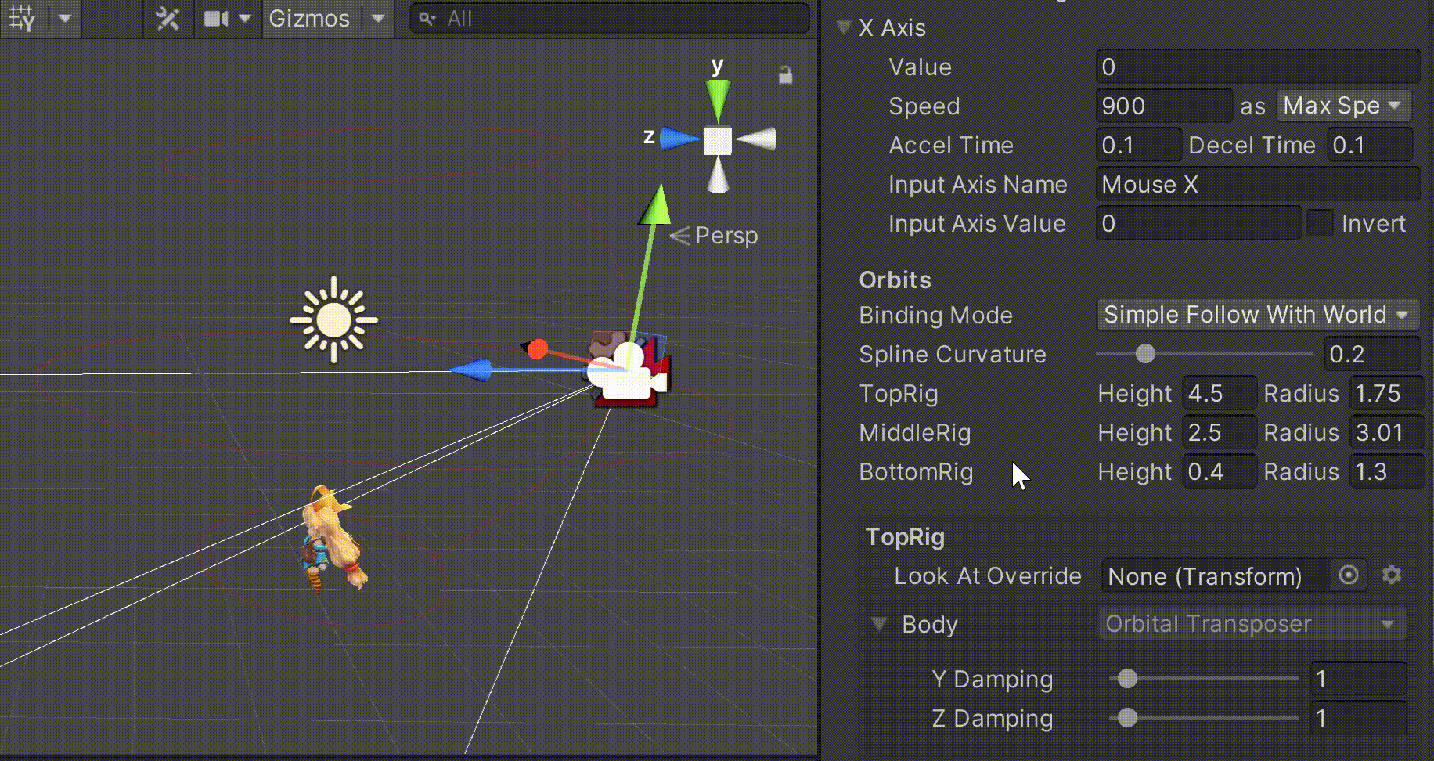Collapse the Body foldout arrow
The height and width of the screenshot is (761, 1434).
(x=879, y=624)
